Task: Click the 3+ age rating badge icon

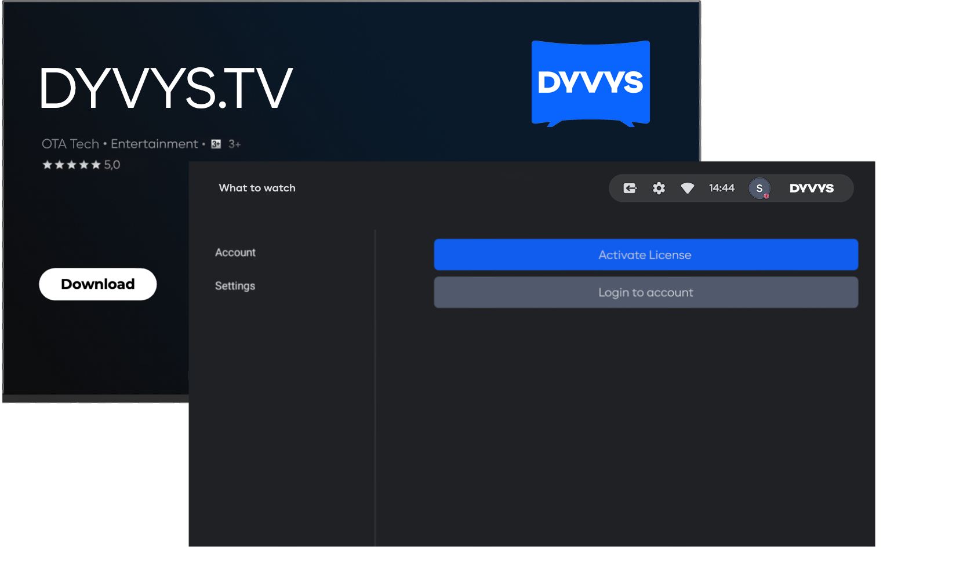Action: point(216,144)
